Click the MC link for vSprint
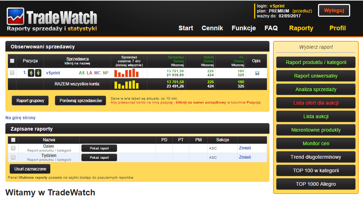 pos(97,73)
